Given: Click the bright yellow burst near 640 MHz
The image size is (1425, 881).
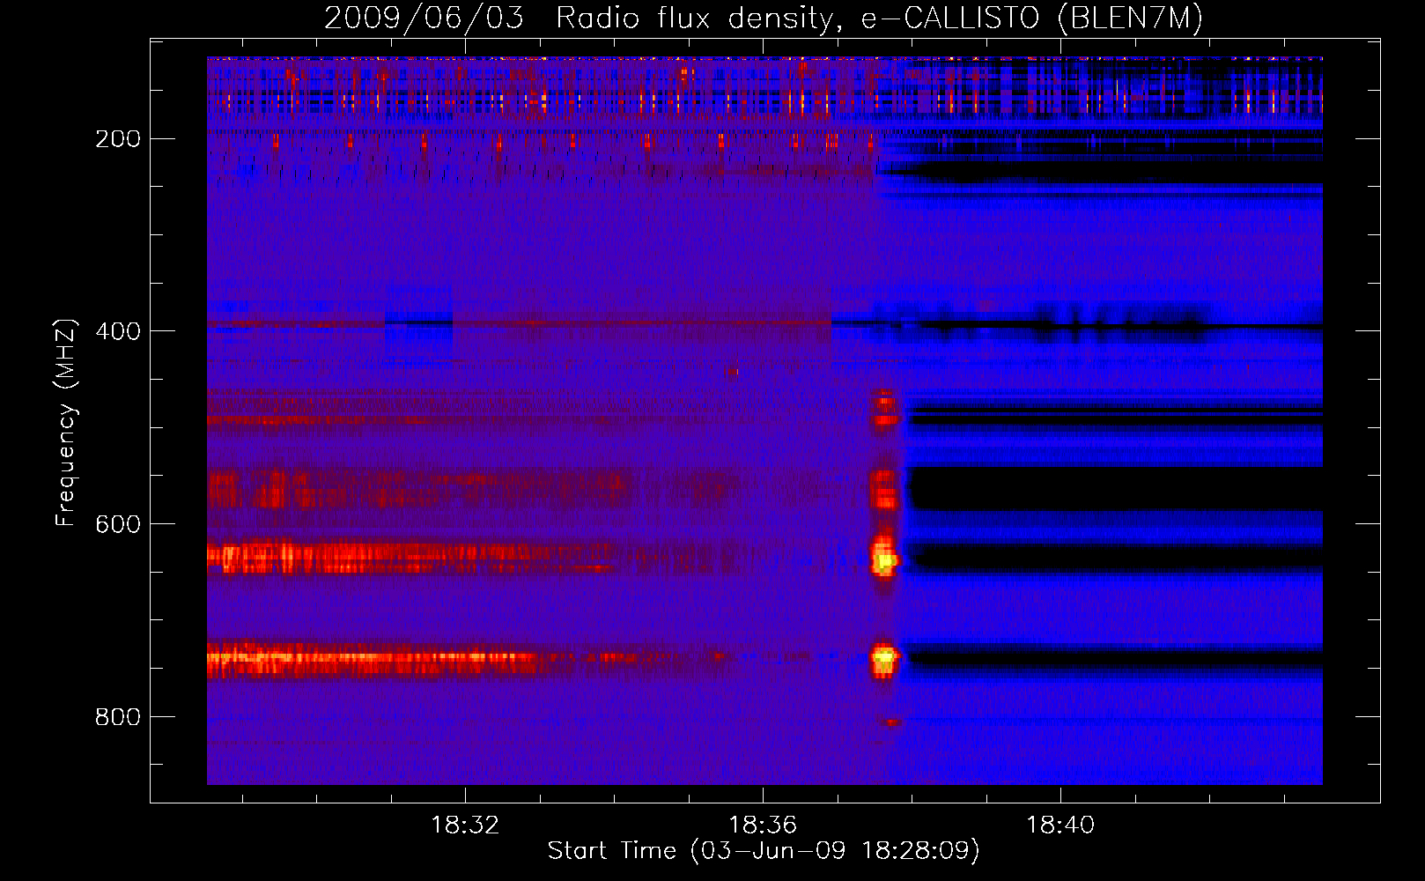Looking at the screenshot, I should click(x=884, y=559).
